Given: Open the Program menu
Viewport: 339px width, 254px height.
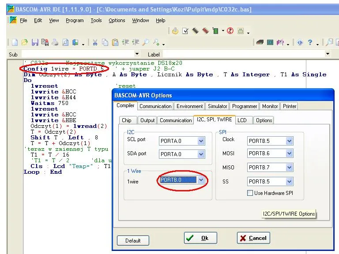Looking at the screenshot, I should [75, 20].
